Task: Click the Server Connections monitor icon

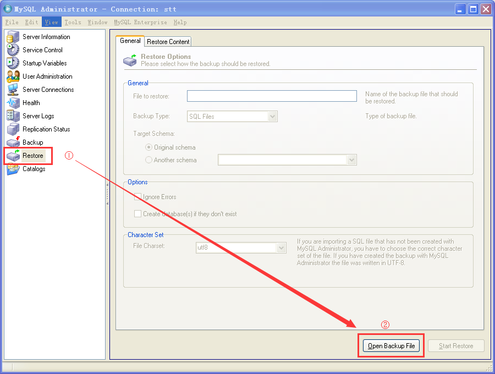Action: click(13, 90)
